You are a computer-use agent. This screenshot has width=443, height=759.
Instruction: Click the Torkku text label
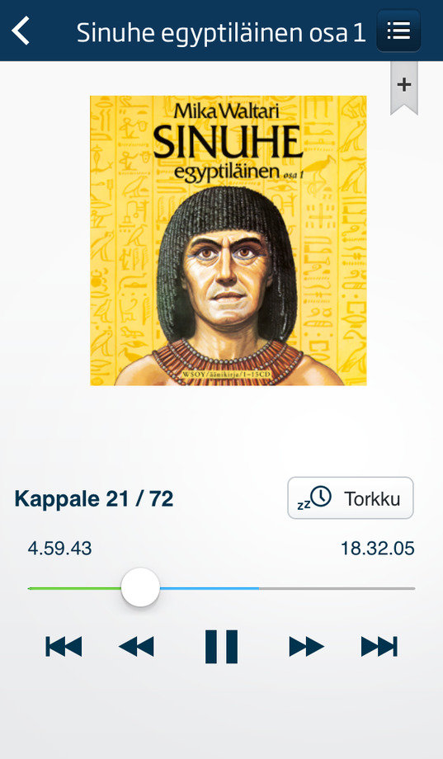[x=372, y=498]
